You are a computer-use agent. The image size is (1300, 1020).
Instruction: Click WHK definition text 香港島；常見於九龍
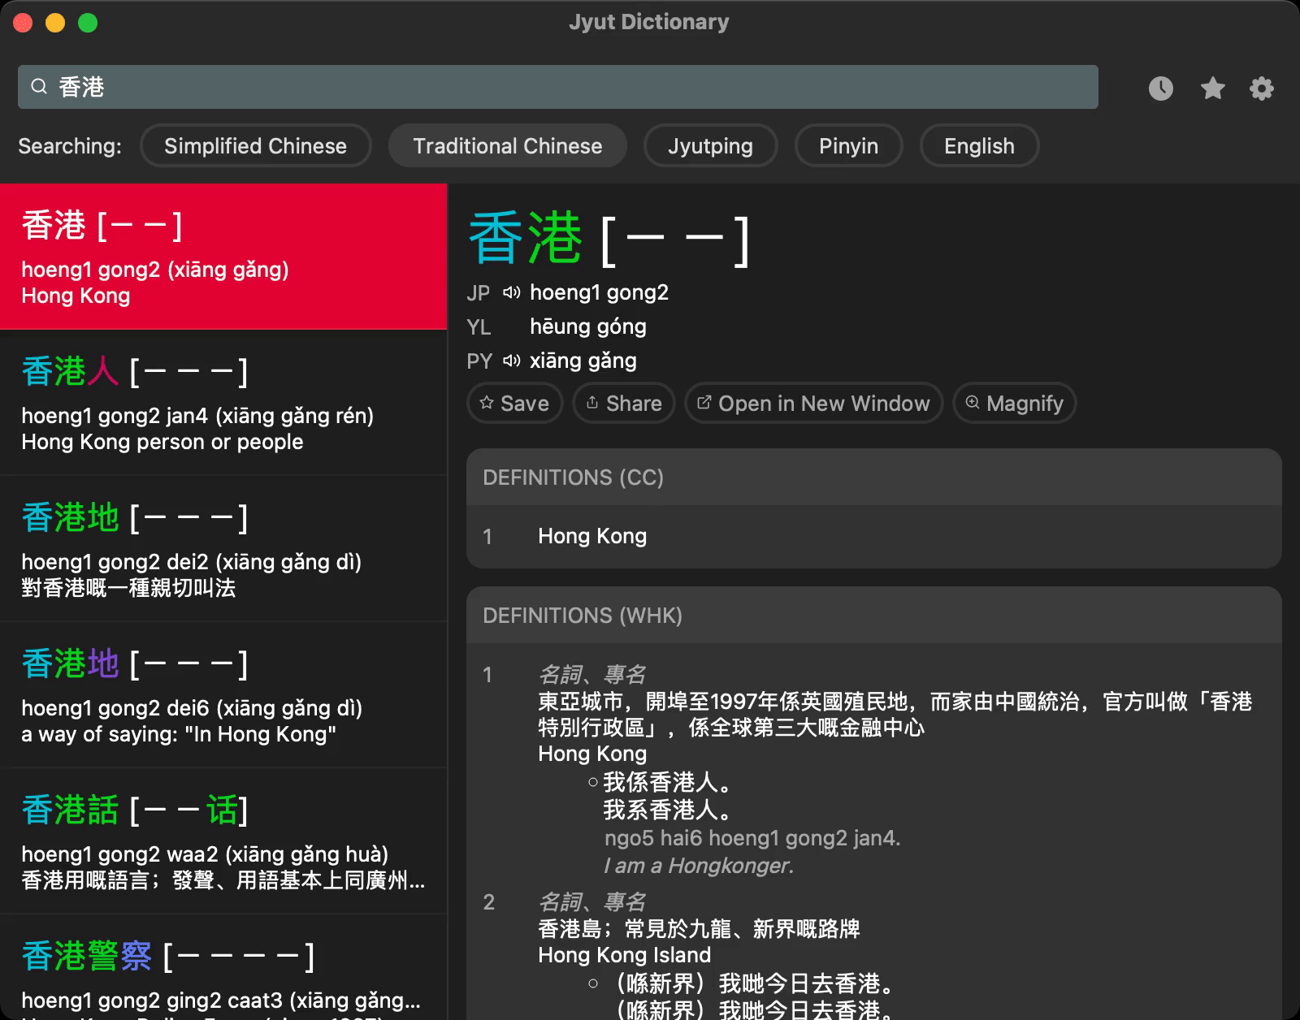point(699,929)
